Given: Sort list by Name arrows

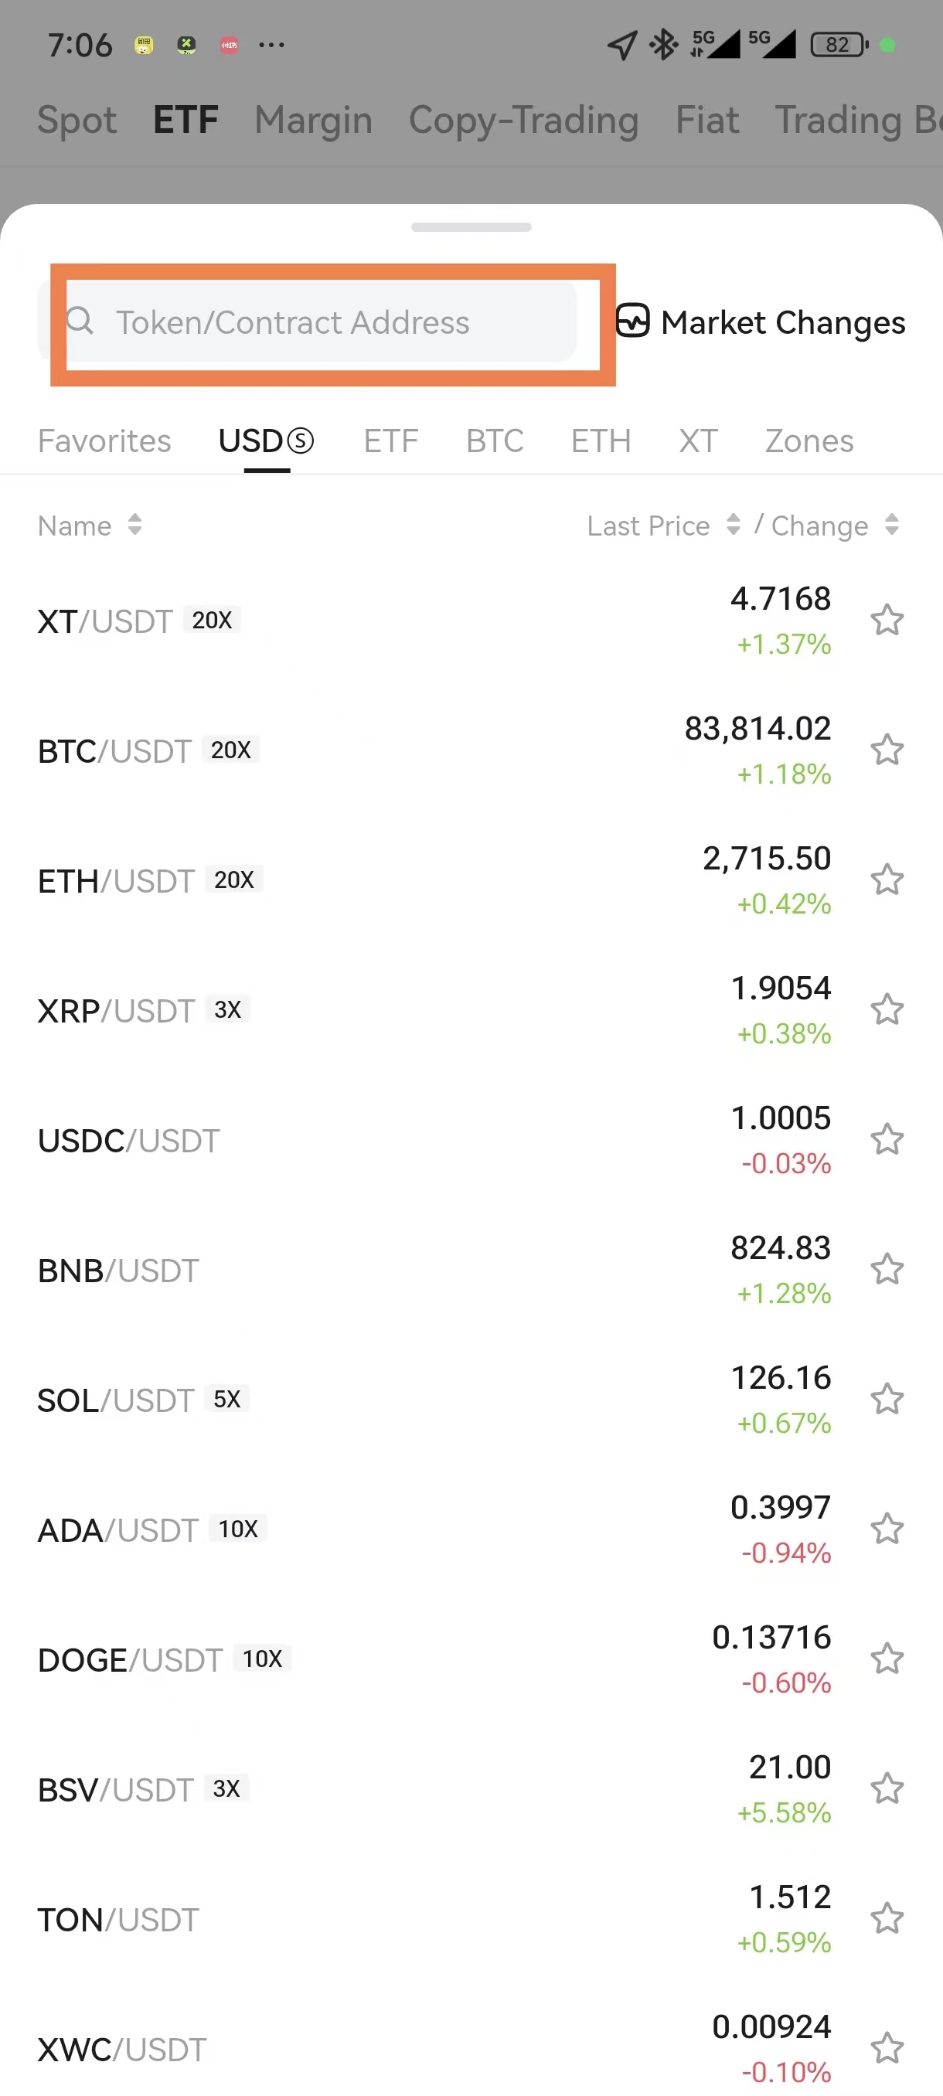Looking at the screenshot, I should click(135, 525).
